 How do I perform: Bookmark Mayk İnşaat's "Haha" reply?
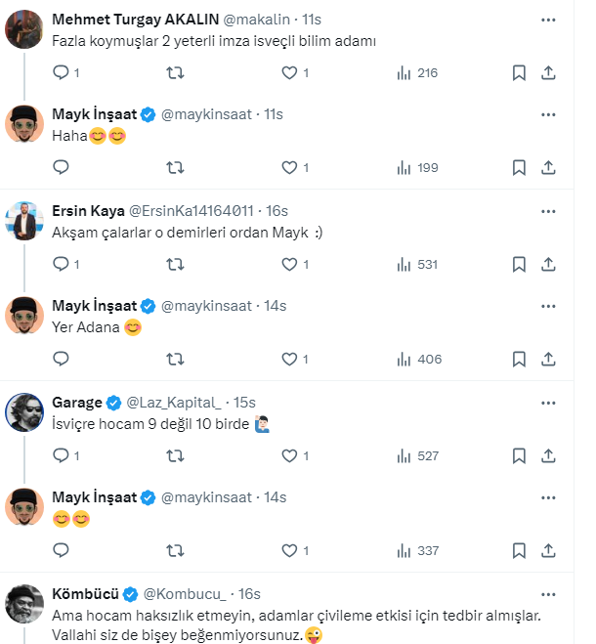pyautogui.click(x=520, y=168)
